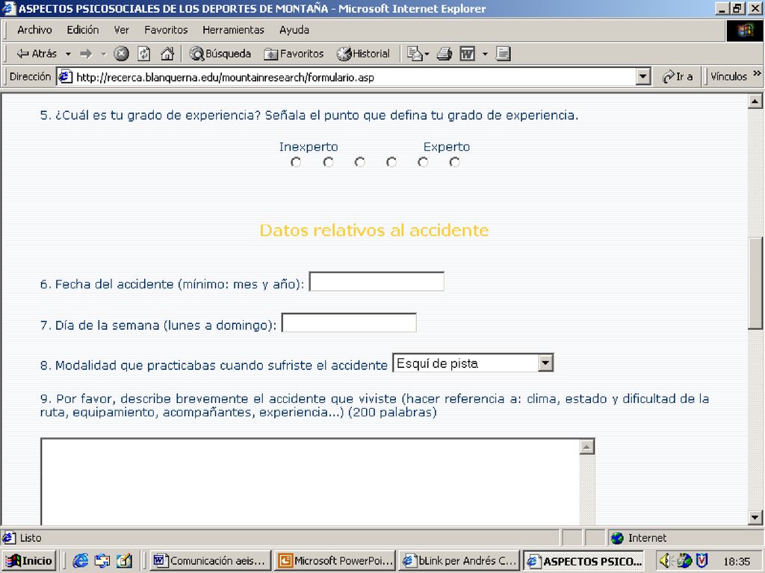Click the ASPECTOS PSICO taskbar button

click(583, 561)
